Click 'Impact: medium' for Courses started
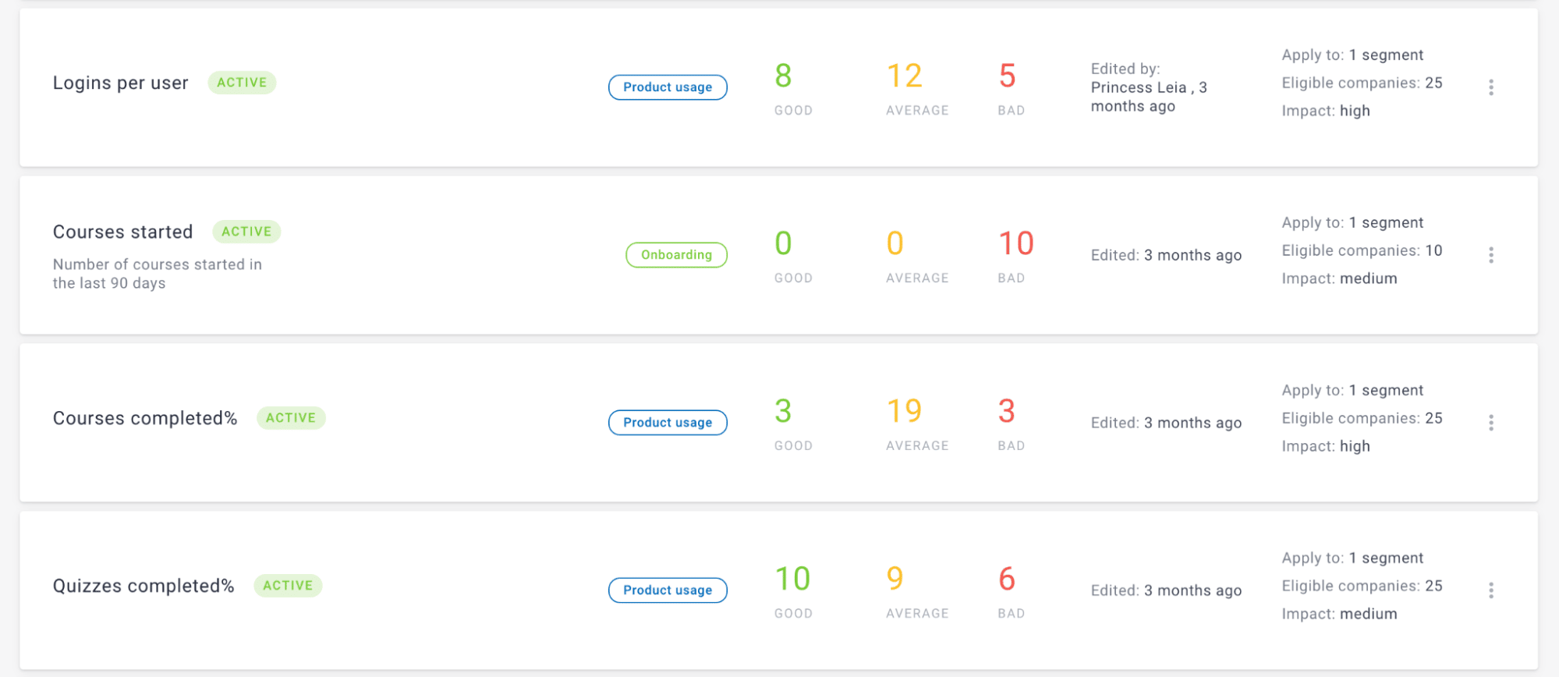Image resolution: width=1559 pixels, height=677 pixels. (x=1339, y=278)
